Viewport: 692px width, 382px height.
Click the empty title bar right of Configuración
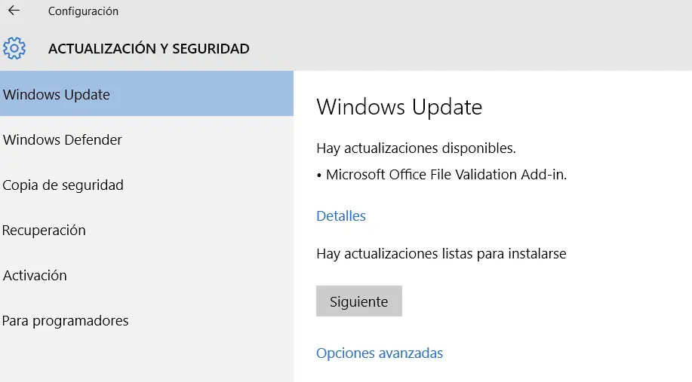pyautogui.click(x=408, y=11)
